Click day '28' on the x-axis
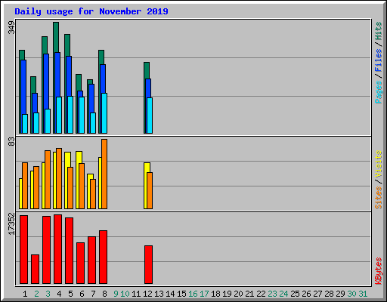Image resolution: width=387 pixels, height=302 pixels. (x=329, y=294)
